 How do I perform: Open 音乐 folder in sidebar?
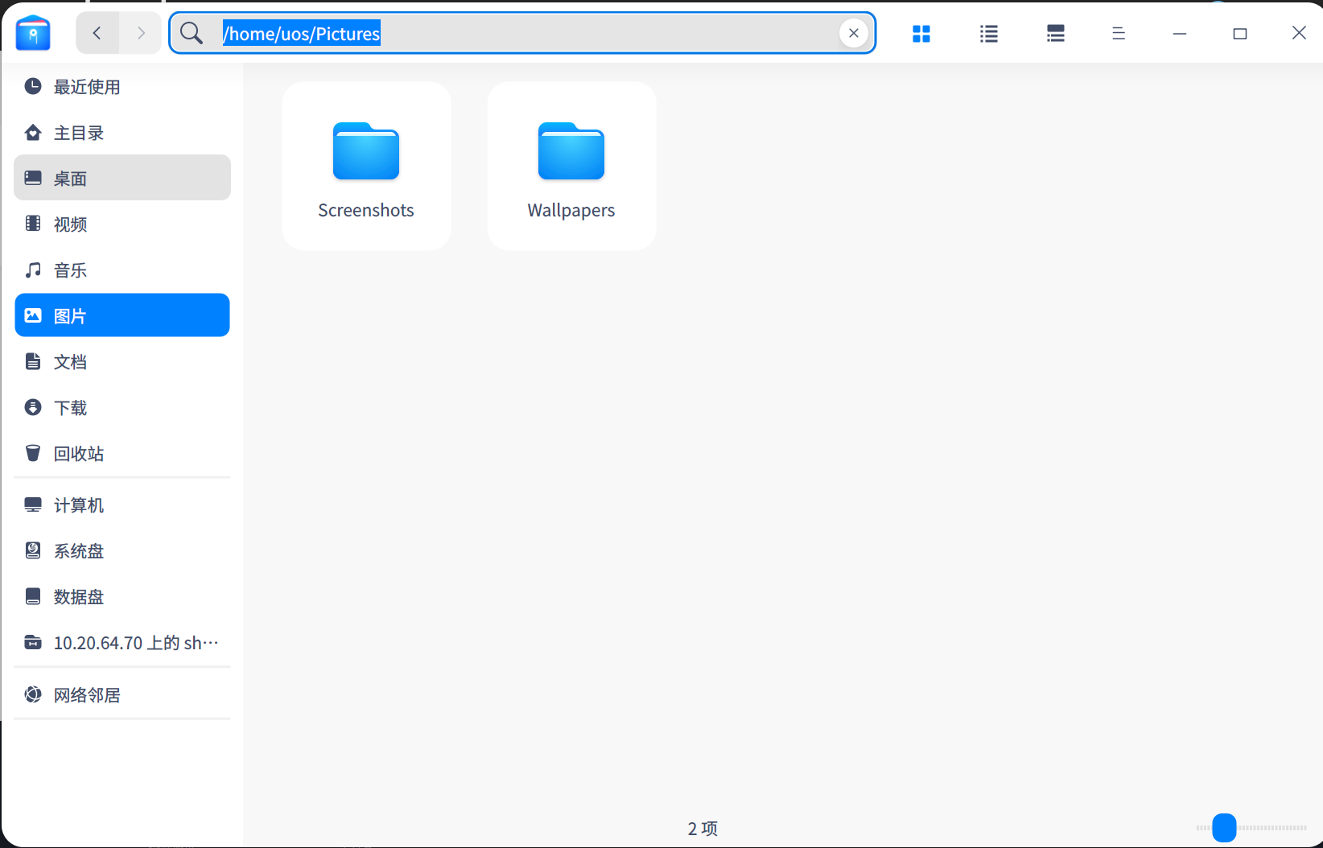coord(122,270)
